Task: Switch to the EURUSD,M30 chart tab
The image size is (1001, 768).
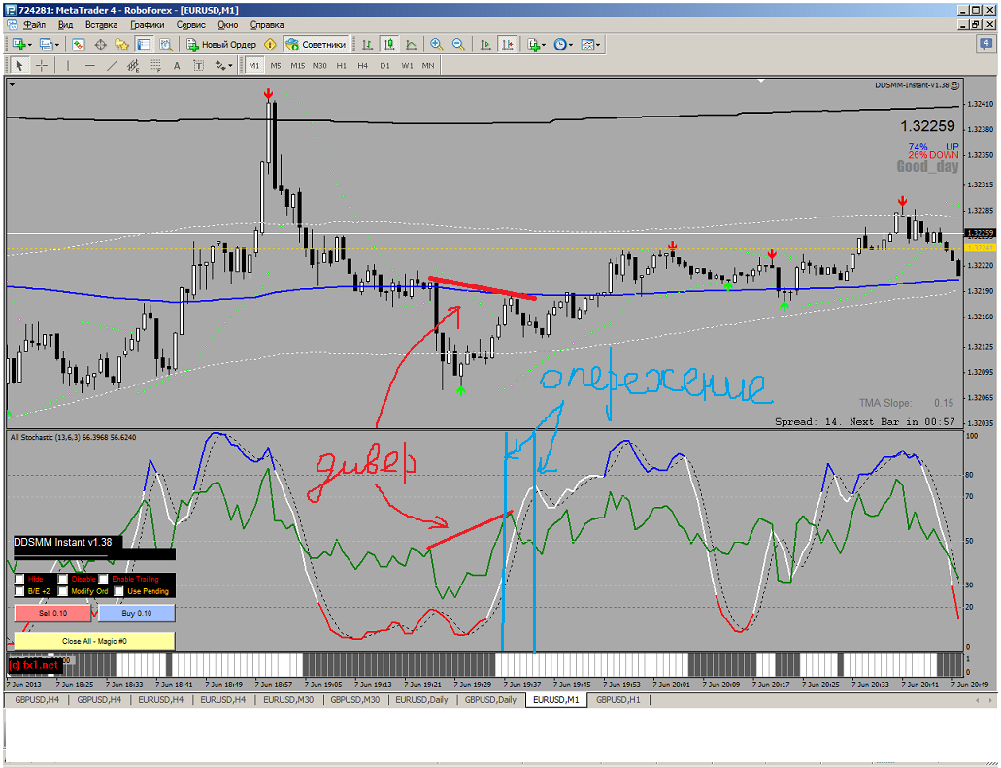Action: tap(288, 700)
